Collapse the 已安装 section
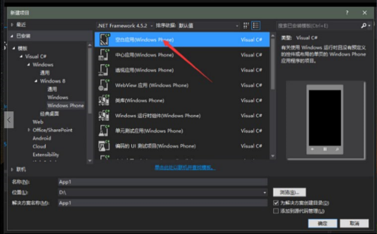This screenshot has height=234, width=377. click(12, 36)
